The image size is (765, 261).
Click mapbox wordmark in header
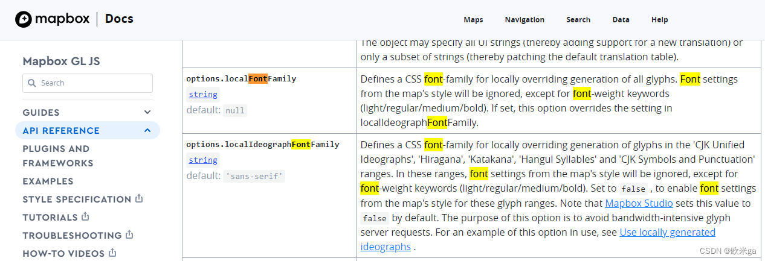point(62,19)
